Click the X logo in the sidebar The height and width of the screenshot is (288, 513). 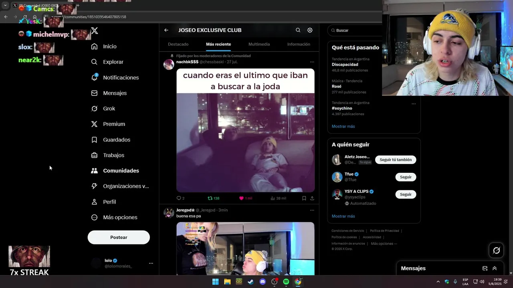94,31
